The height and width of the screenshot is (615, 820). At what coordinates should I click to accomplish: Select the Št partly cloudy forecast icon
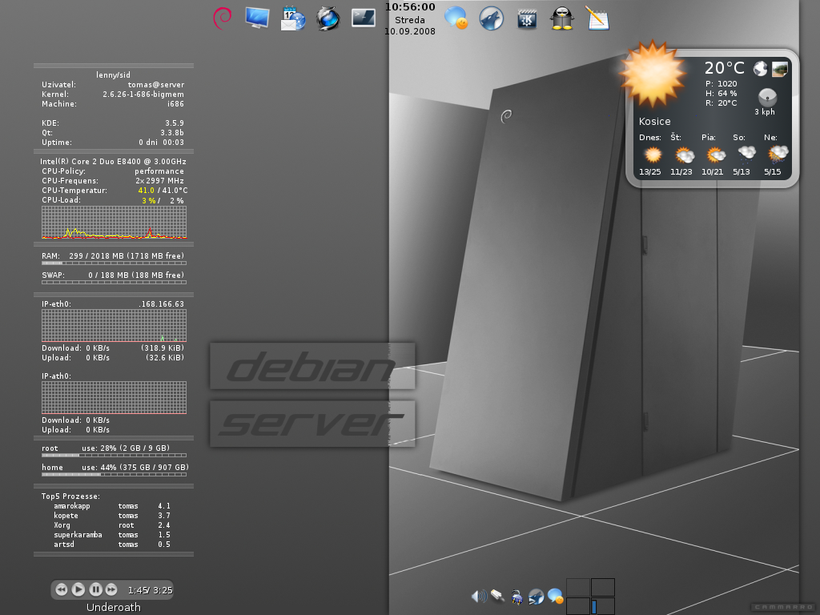click(x=684, y=155)
